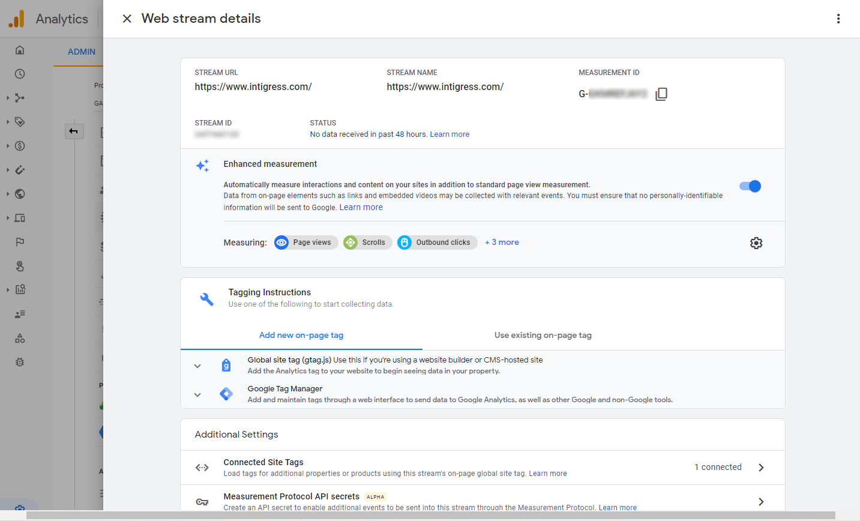Open Connected Site Tags chevron
This screenshot has width=860, height=521.
tap(761, 468)
